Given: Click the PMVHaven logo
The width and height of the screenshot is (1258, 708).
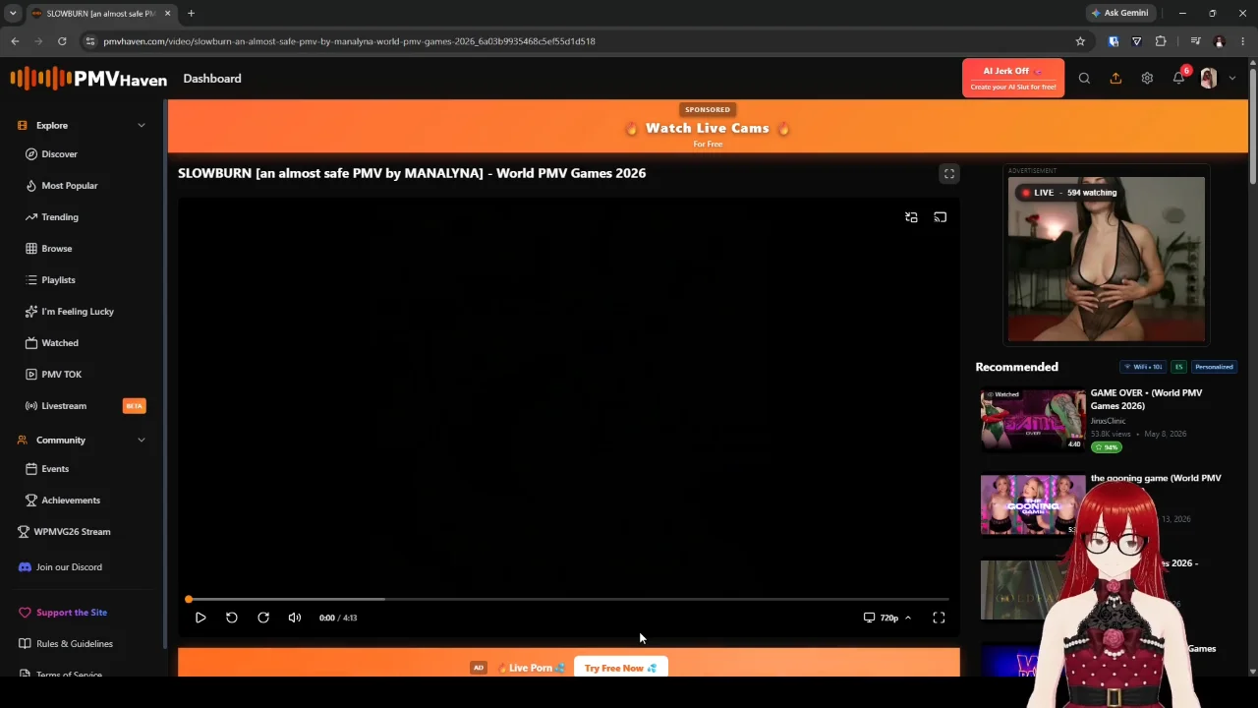Looking at the screenshot, I should click(88, 79).
